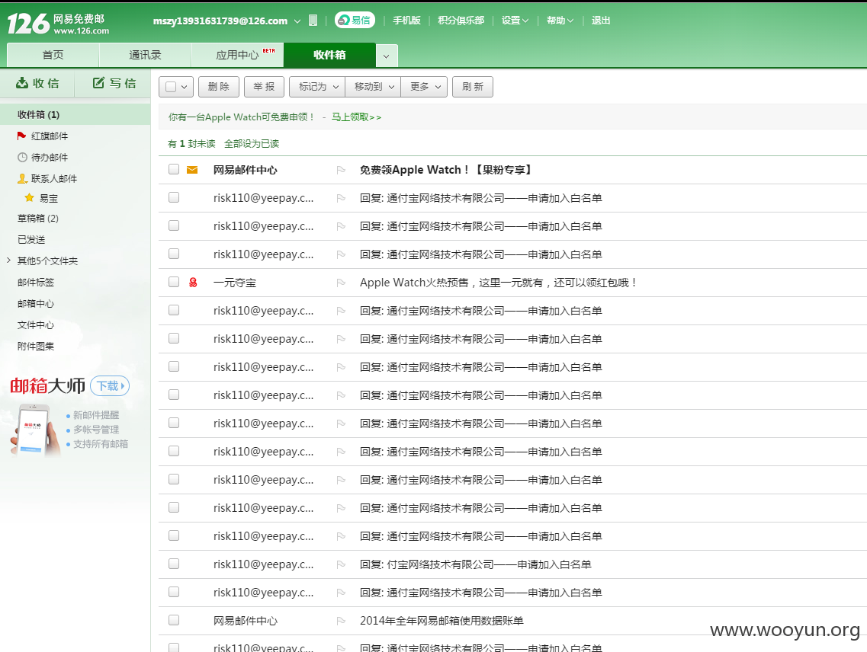Click the 举报 button
This screenshot has height=652, width=867.
pyautogui.click(x=265, y=87)
